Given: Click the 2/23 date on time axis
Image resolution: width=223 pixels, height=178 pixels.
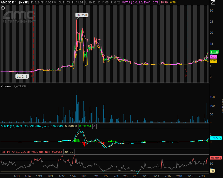Looking at the screenshot, I should pos(201,176).
